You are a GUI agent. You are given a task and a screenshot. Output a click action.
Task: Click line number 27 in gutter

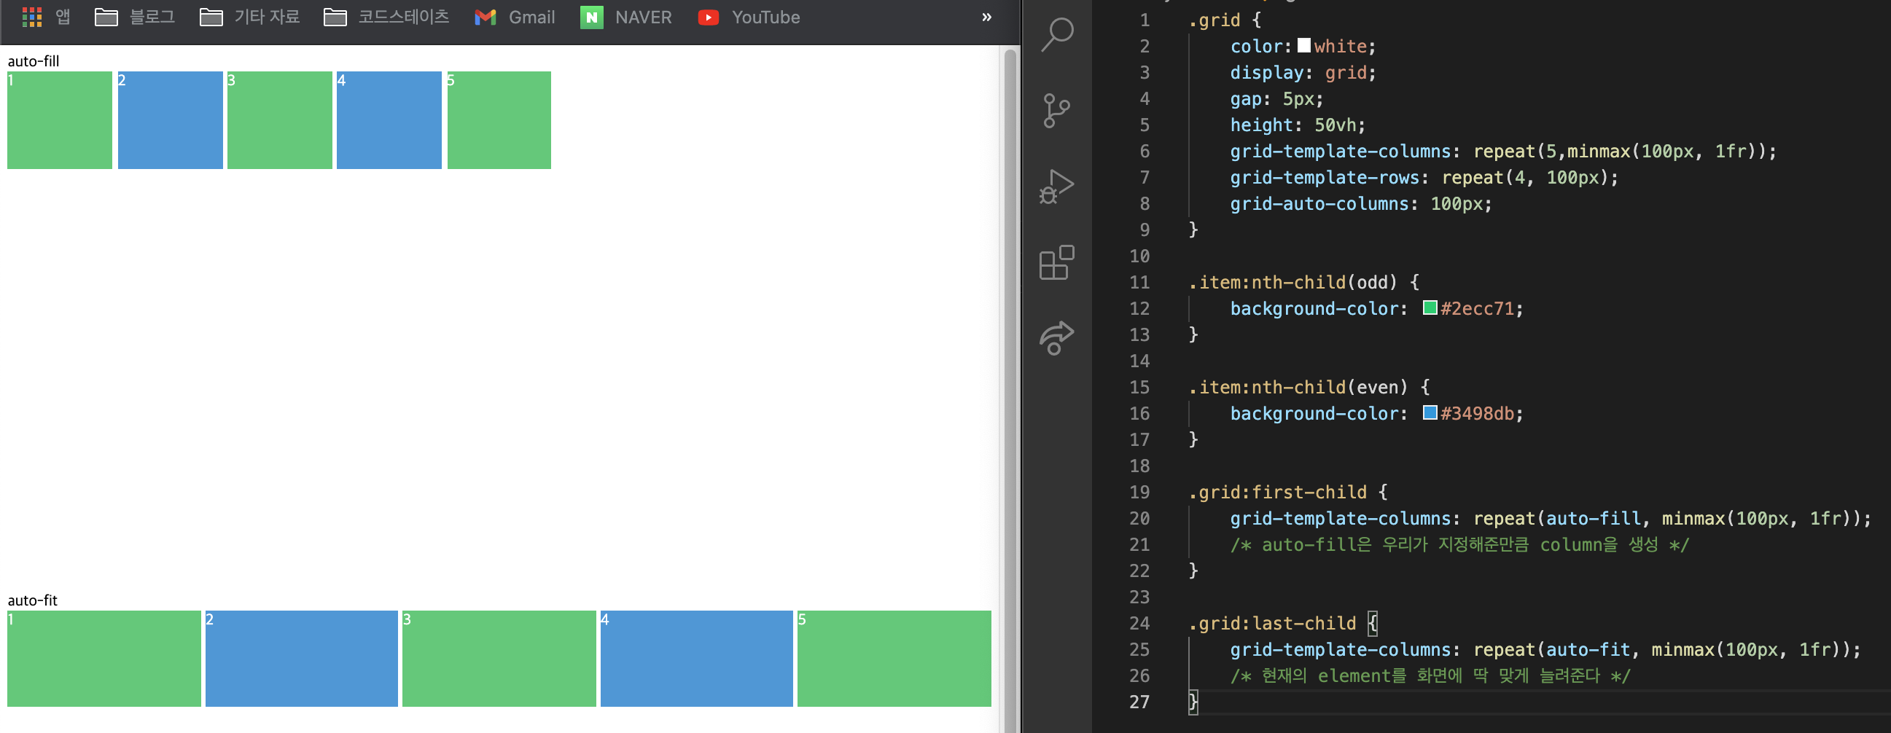[x=1139, y=702]
